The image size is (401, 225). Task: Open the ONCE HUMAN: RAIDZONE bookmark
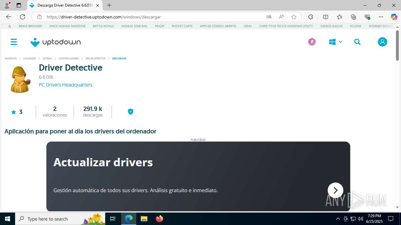tap(67, 26)
